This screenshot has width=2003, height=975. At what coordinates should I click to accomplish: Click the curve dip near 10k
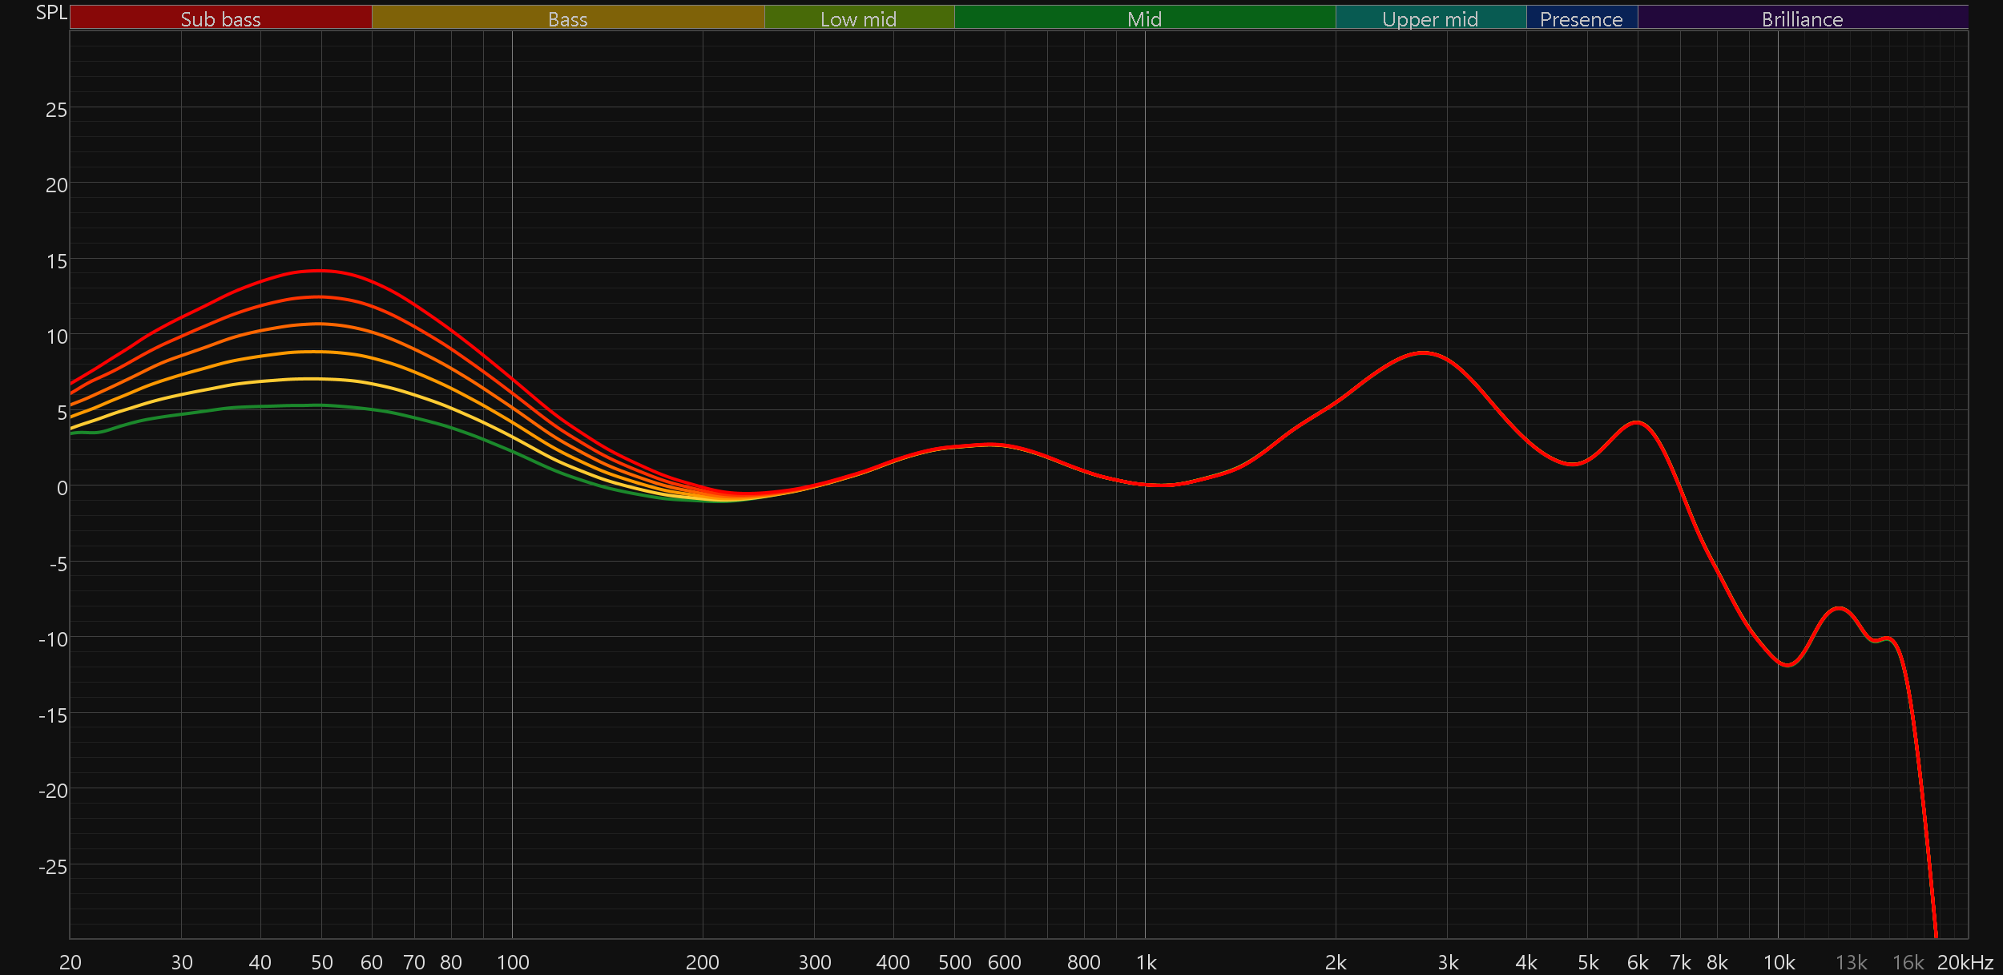click(x=1787, y=665)
